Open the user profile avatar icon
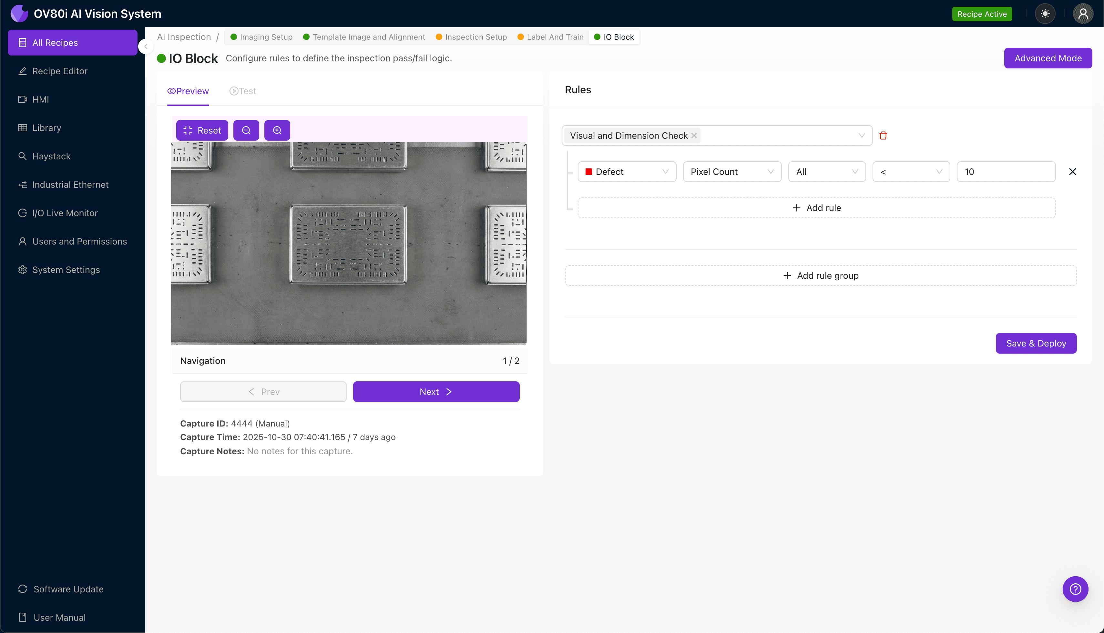 (x=1083, y=14)
